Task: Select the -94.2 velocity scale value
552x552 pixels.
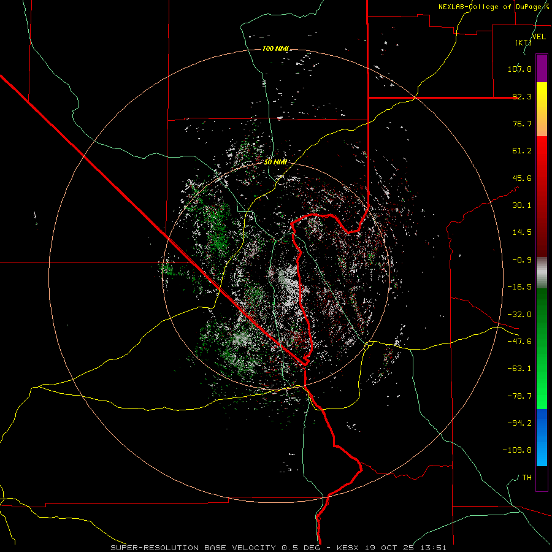Action: (x=519, y=423)
